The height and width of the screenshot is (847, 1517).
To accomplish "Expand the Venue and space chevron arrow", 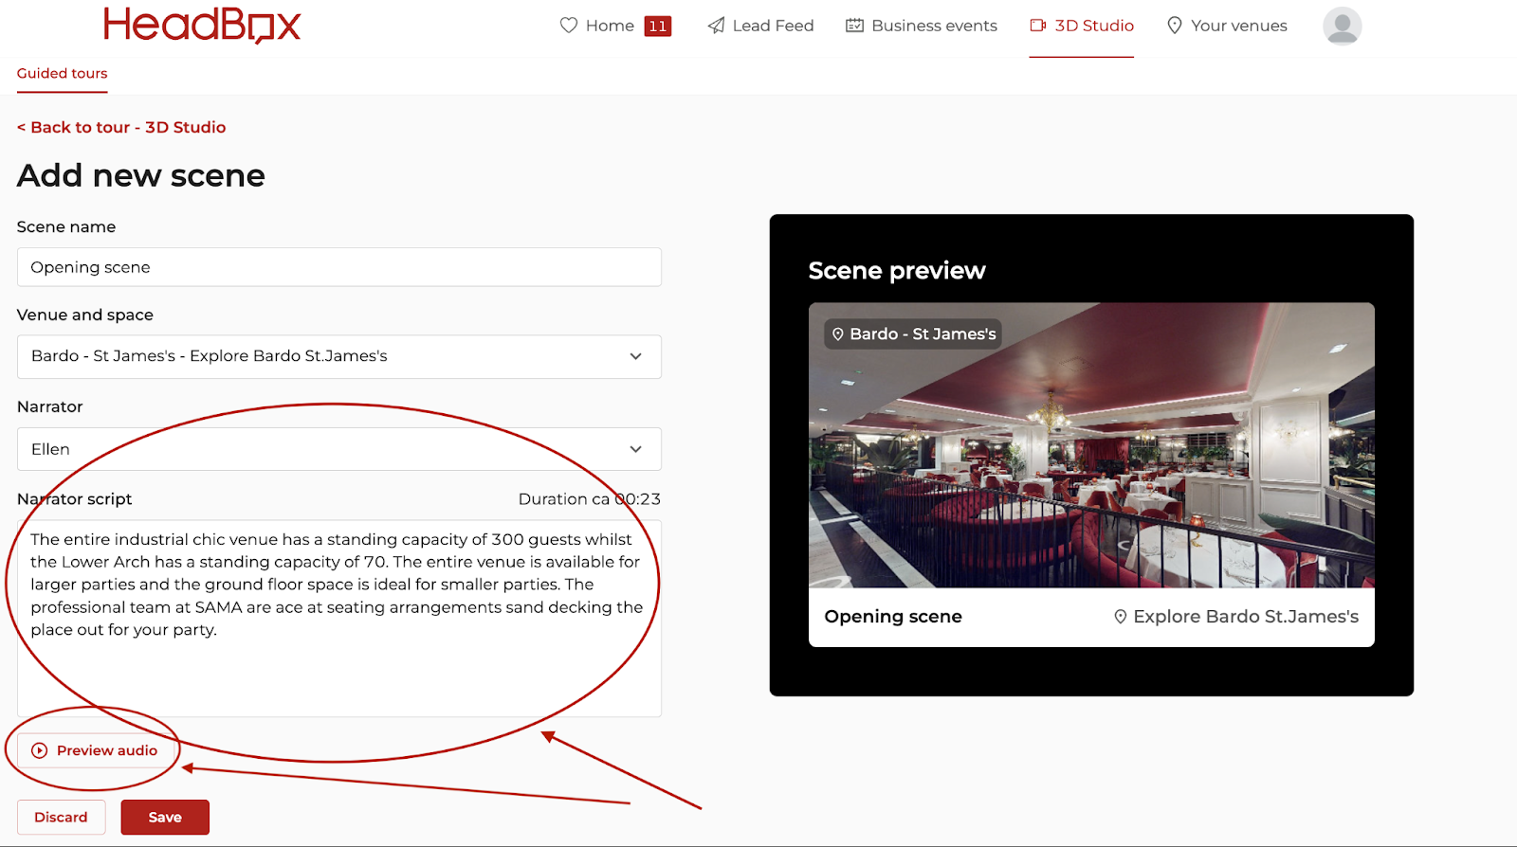I will point(635,356).
